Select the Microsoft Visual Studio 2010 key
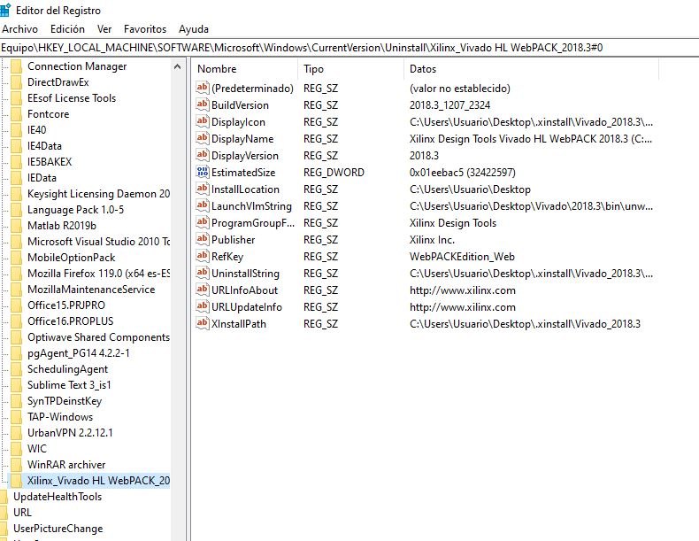The height and width of the screenshot is (541, 699). tap(98, 242)
